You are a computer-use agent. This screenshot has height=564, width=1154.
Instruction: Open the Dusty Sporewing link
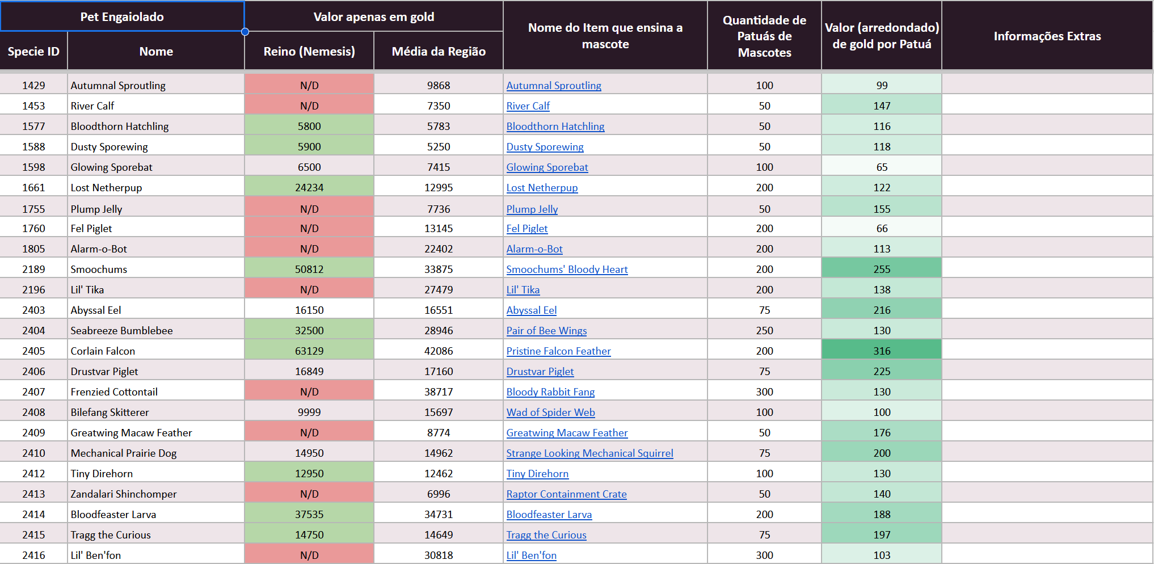coord(545,146)
